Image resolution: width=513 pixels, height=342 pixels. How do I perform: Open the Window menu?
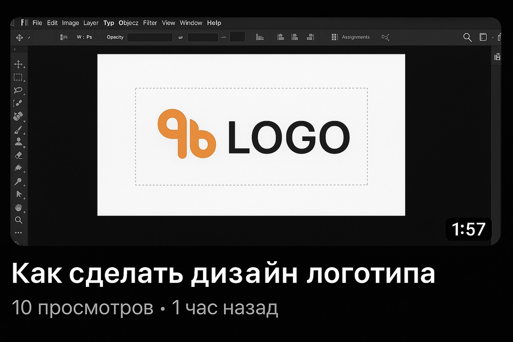click(x=191, y=23)
